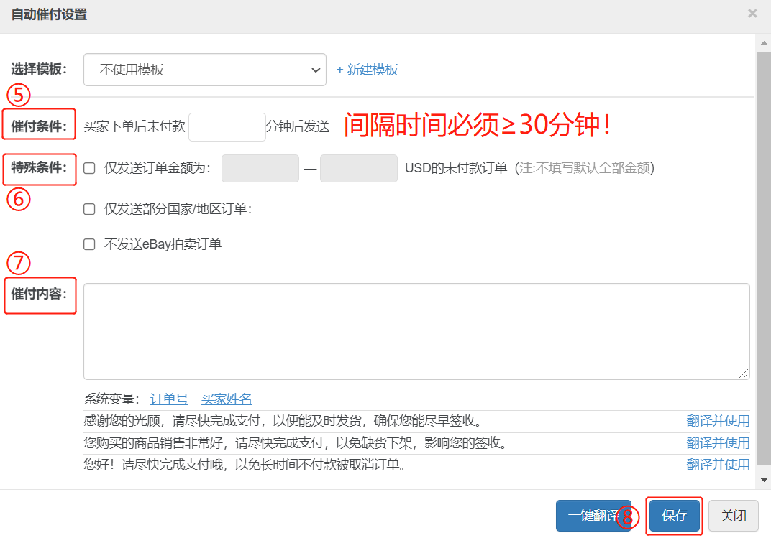Click the scrollbar down arrow
The height and width of the screenshot is (538, 771).
pyautogui.click(x=764, y=480)
